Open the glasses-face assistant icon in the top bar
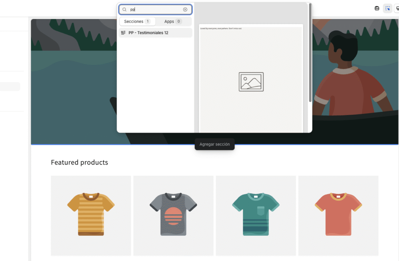This screenshot has height=261, width=399. (x=377, y=9)
